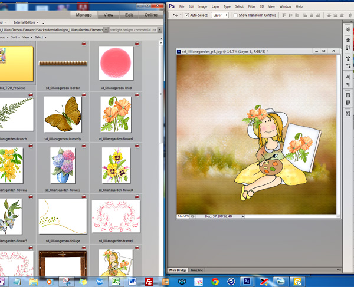Click tag icon on flower1 thumbnail
Screen dimensions: 354x287
[137, 95]
